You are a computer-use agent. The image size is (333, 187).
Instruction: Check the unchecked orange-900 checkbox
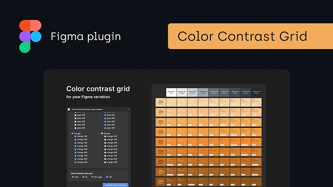(x=105, y=162)
